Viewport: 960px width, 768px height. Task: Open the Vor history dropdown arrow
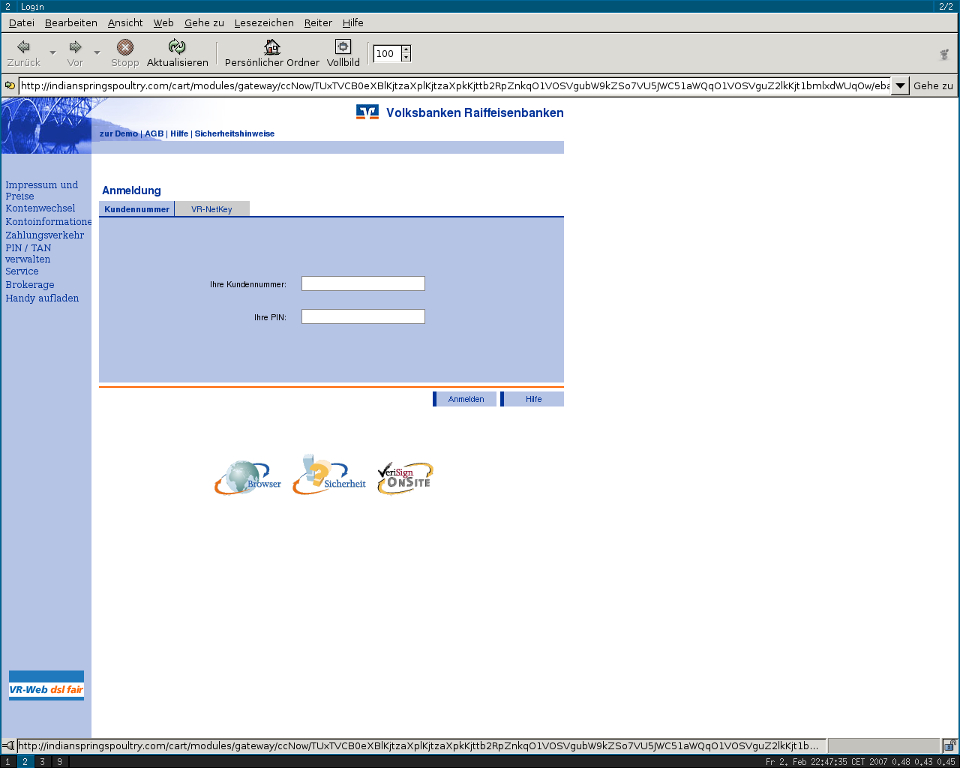pyautogui.click(x=97, y=52)
